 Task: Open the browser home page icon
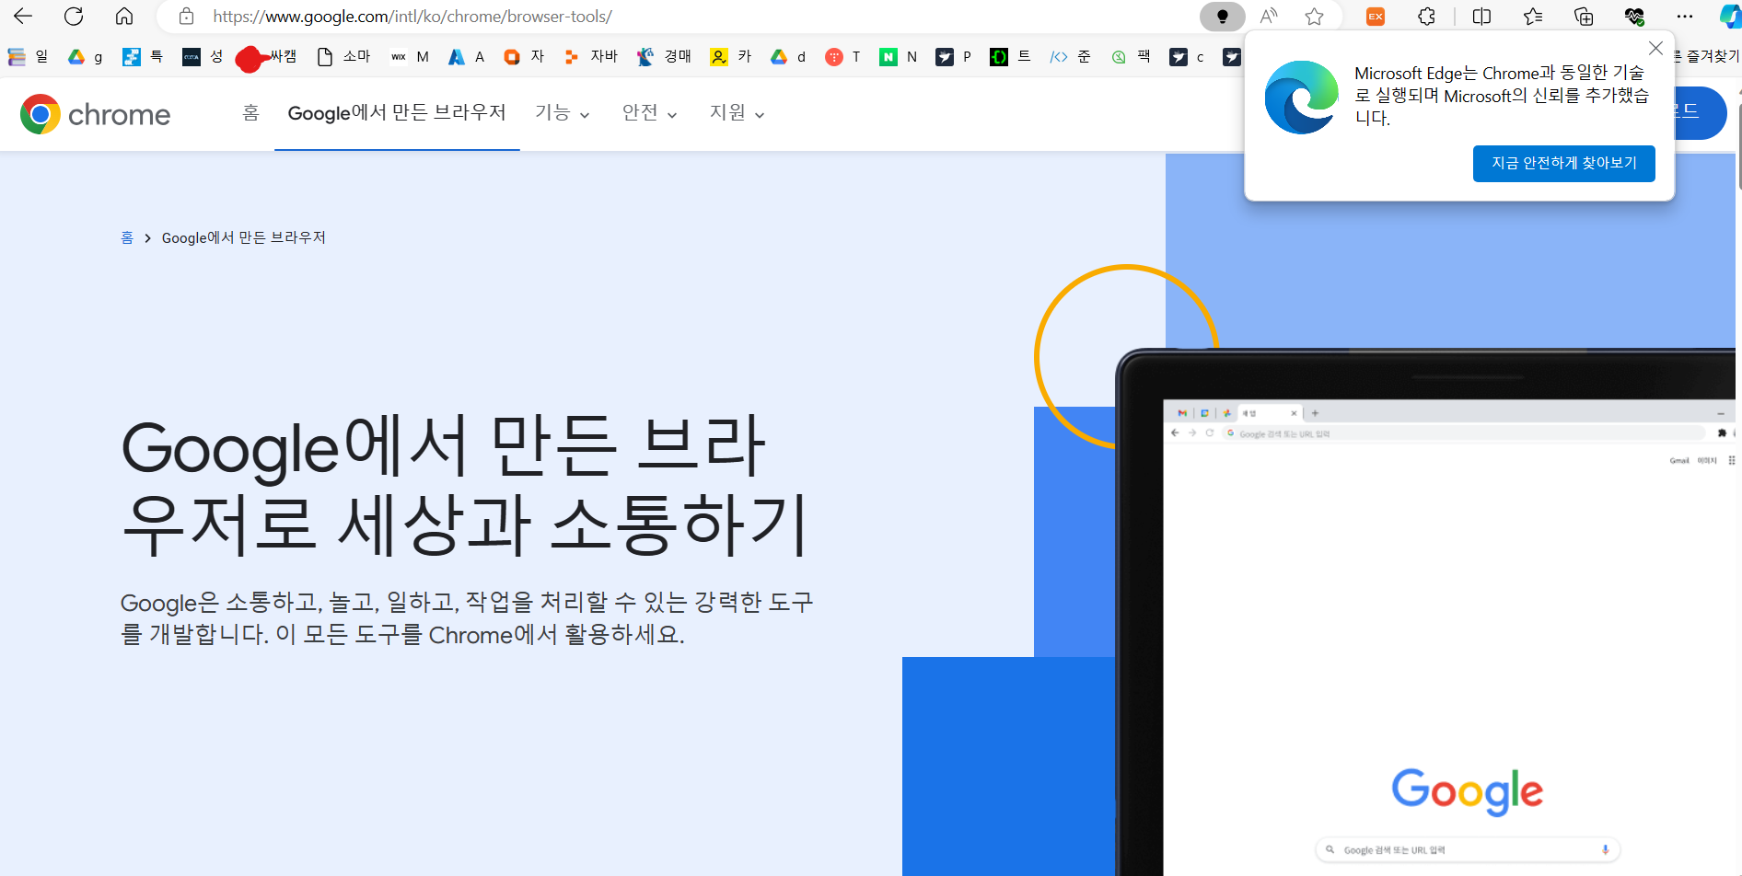coord(124,17)
